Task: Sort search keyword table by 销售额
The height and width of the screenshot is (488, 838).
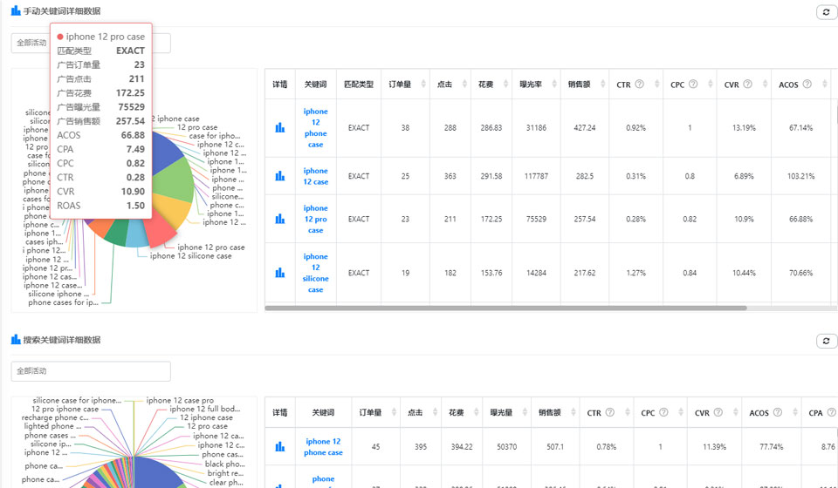Action: pos(573,412)
